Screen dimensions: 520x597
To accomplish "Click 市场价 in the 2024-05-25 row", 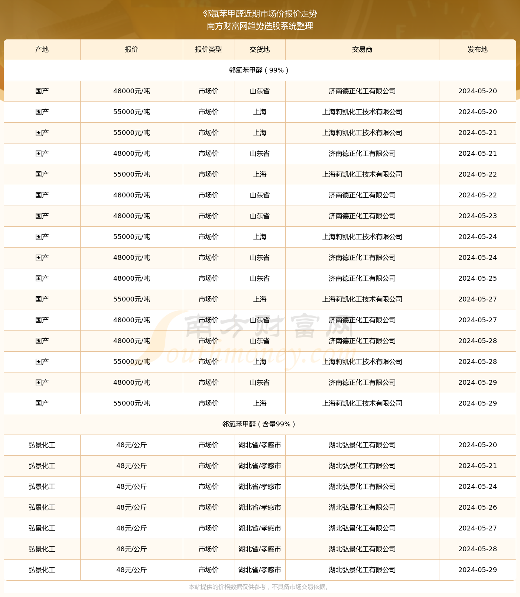I will pos(208,278).
